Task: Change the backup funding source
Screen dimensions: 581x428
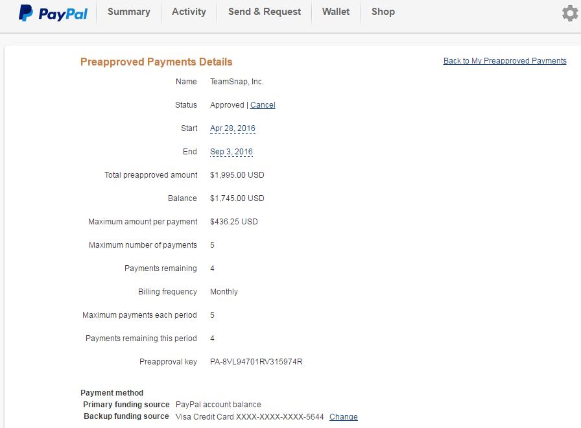Action: (x=344, y=417)
